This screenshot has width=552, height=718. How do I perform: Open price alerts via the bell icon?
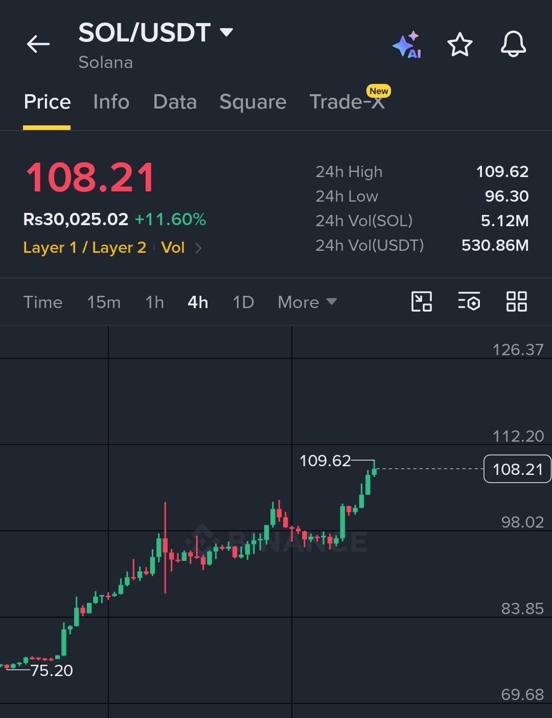pyautogui.click(x=513, y=44)
